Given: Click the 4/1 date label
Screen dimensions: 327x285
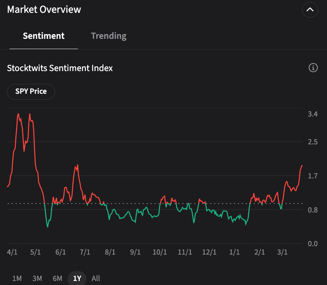Looking at the screenshot, I should coord(12,252).
